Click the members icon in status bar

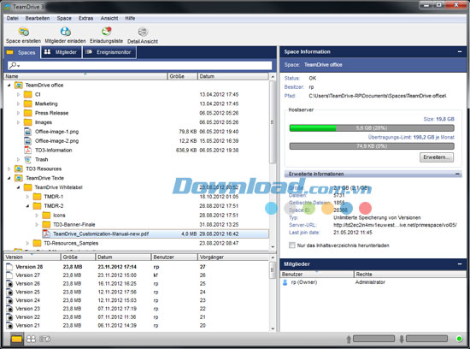[31, 339]
